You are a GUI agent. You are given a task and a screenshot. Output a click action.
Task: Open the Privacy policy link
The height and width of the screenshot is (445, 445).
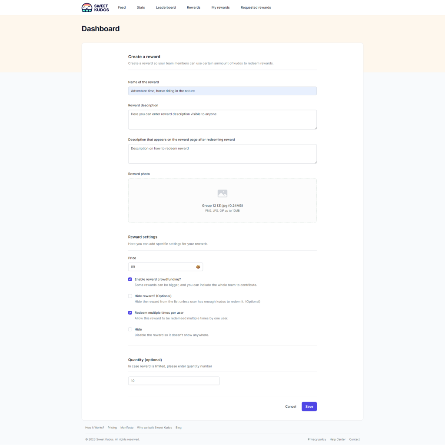(317, 439)
